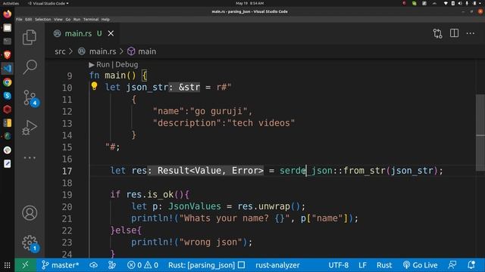Open the File menu

19,20
